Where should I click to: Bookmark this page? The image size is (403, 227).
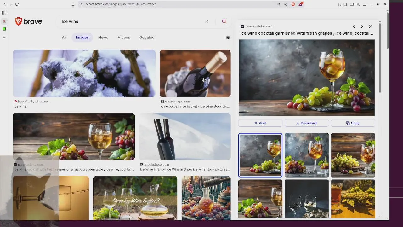click(x=73, y=4)
